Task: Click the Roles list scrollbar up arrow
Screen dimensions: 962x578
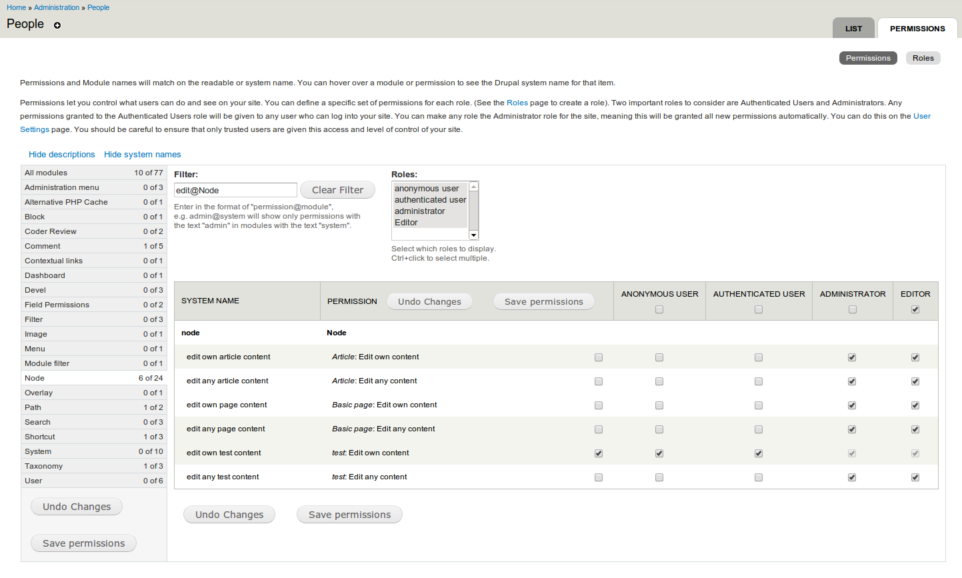Action: coord(473,187)
